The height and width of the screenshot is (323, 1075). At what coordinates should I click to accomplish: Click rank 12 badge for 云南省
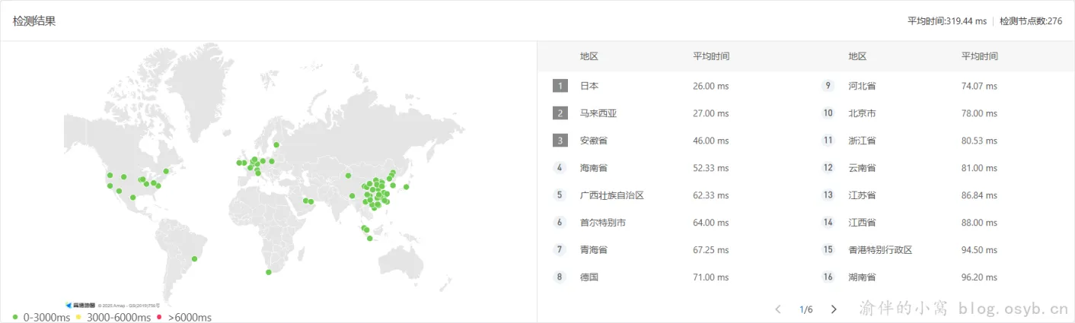click(828, 168)
